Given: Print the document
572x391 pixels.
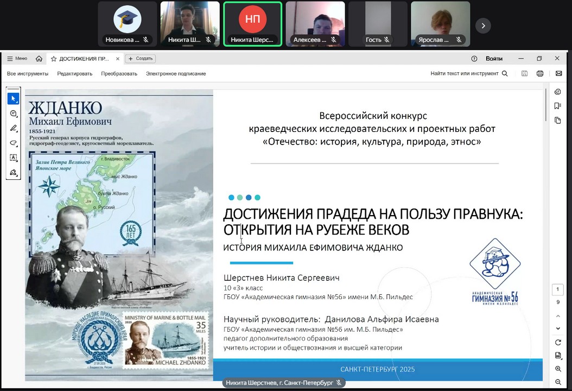Looking at the screenshot, I should (x=540, y=73).
